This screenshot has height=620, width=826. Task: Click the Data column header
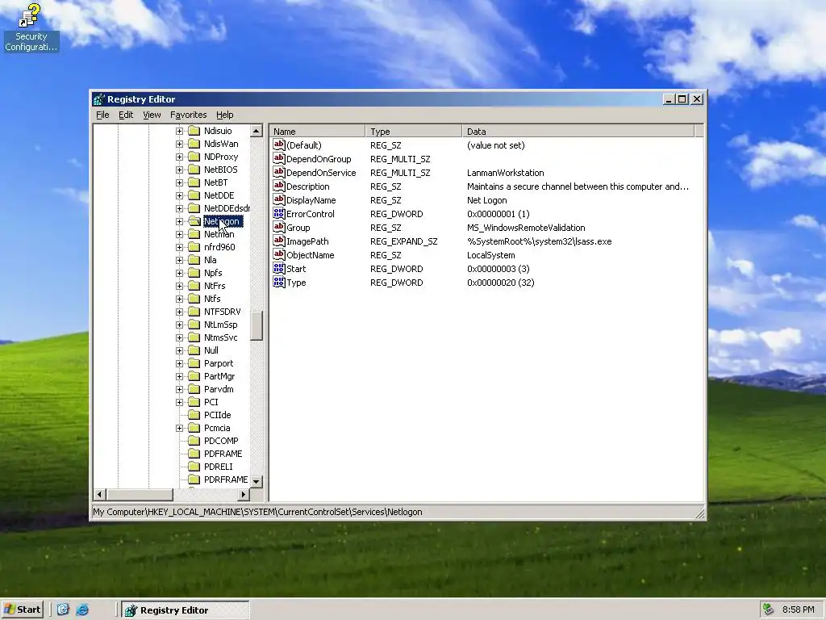(578, 132)
